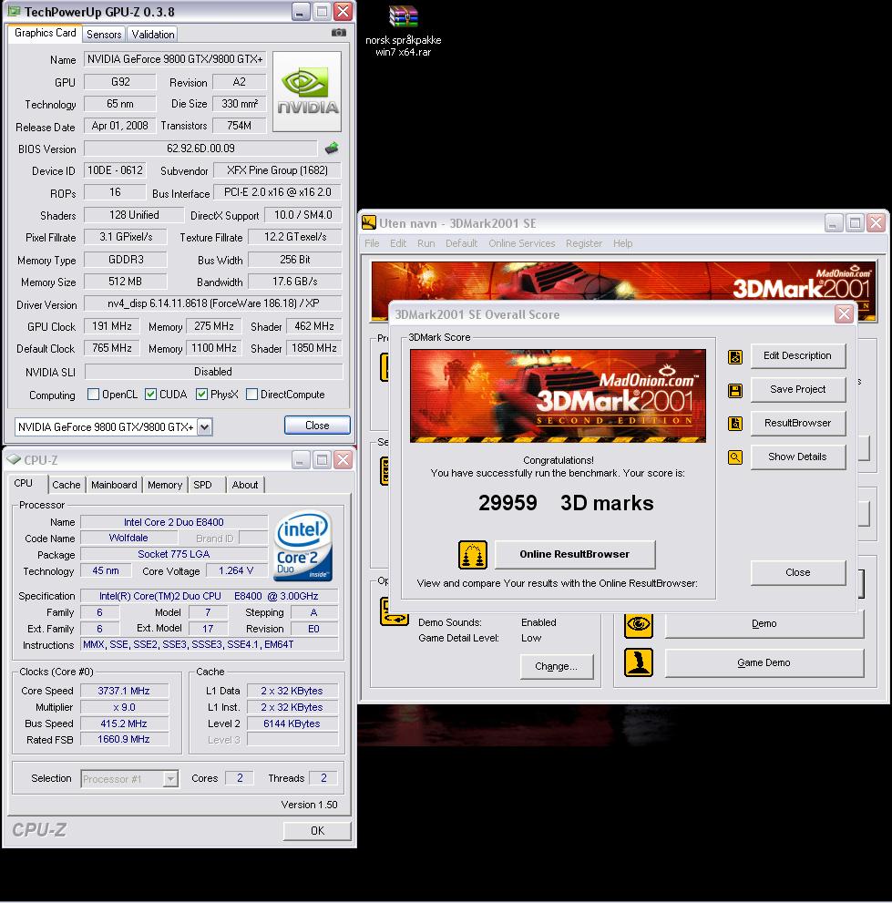This screenshot has width=892, height=903.
Task: Click the Edit Description button
Action: tap(797, 356)
